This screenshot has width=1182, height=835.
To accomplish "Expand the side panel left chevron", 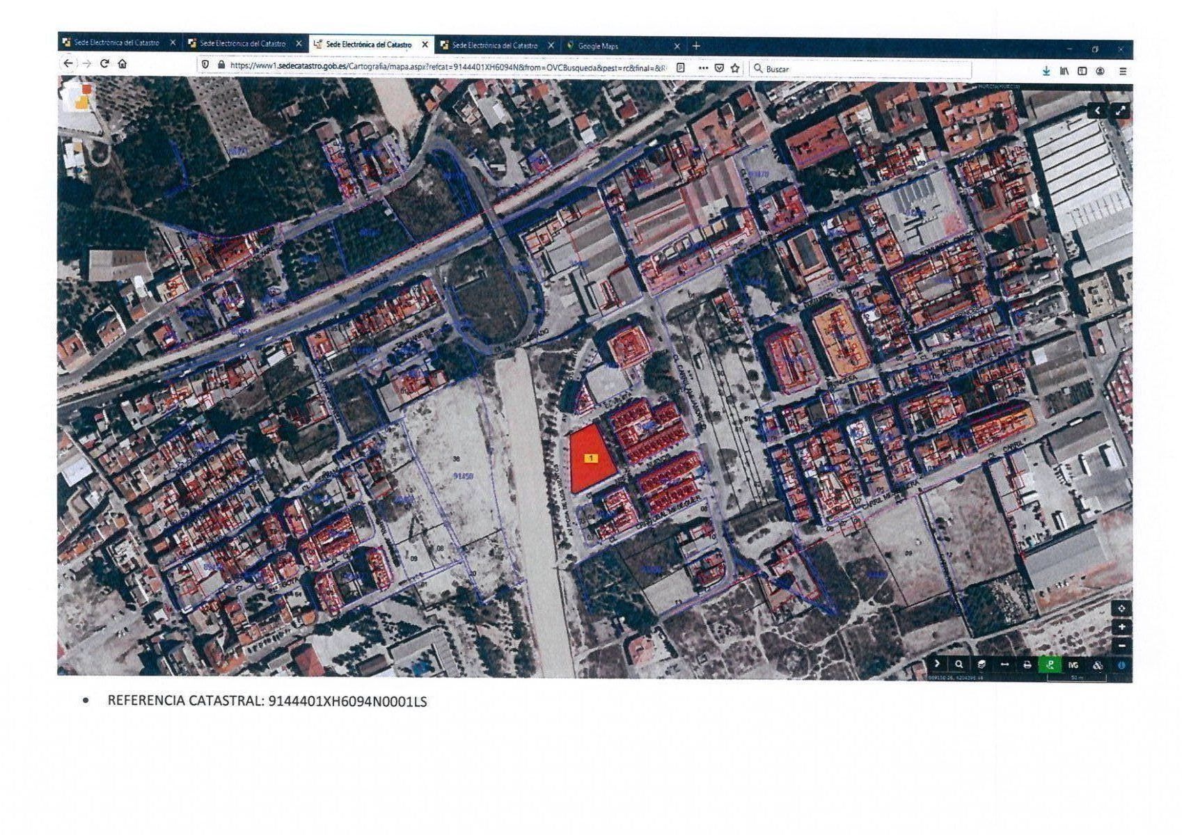I will [x=1098, y=111].
